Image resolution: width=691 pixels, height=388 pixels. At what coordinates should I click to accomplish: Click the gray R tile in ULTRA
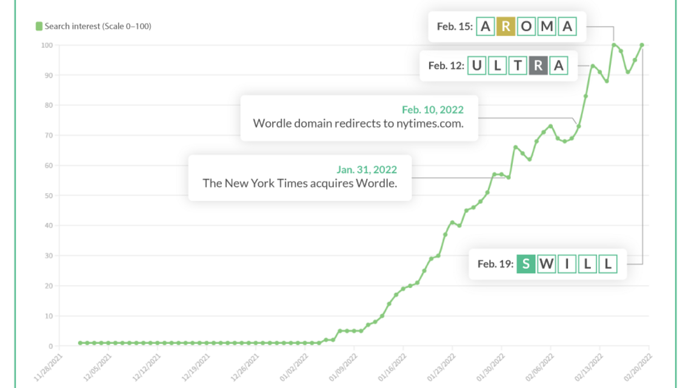click(x=538, y=65)
